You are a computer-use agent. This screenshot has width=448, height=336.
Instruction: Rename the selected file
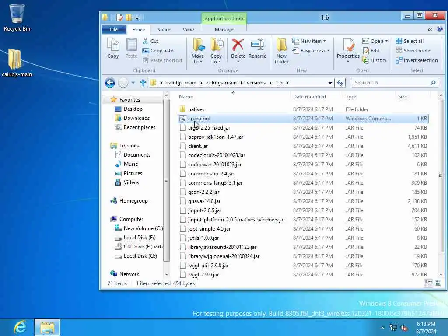click(257, 48)
